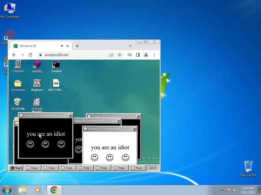Toggle the Chrome side panel
The width and height of the screenshot is (261, 195).
pos(138,55)
